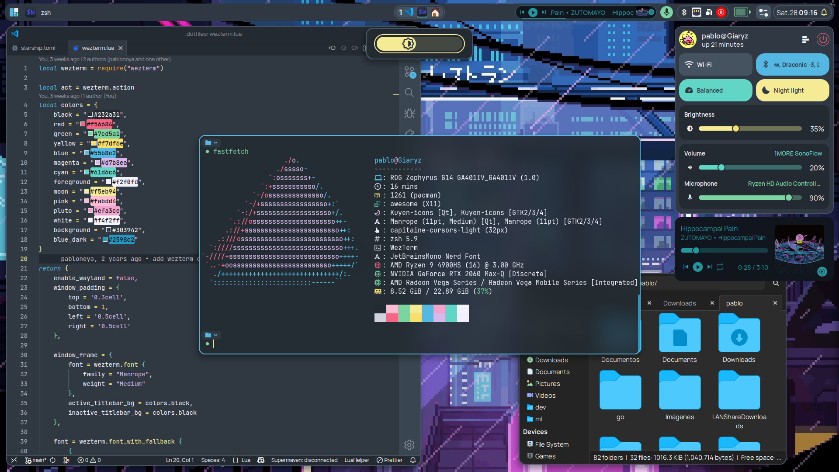The height and width of the screenshot is (472, 839).
Task: Click the Brightness slider handle
Action: point(736,128)
